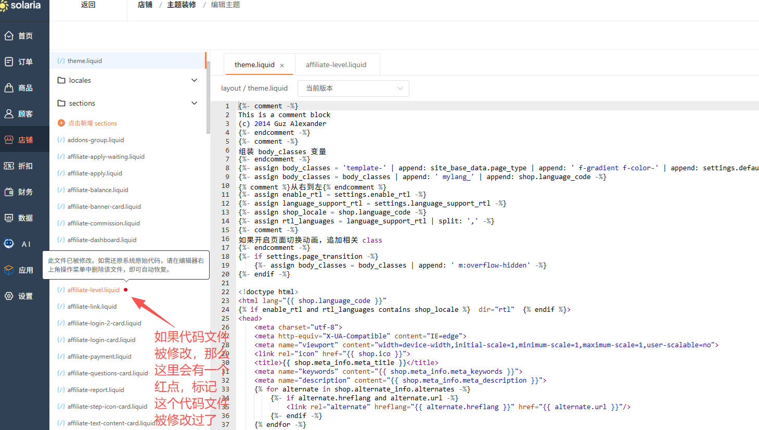Screen dimensions: 759x430
Task: Go to 主题装修 in the breadcrumb
Action: (182, 5)
